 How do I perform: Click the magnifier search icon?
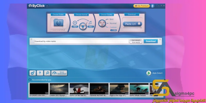[x=47, y=73]
